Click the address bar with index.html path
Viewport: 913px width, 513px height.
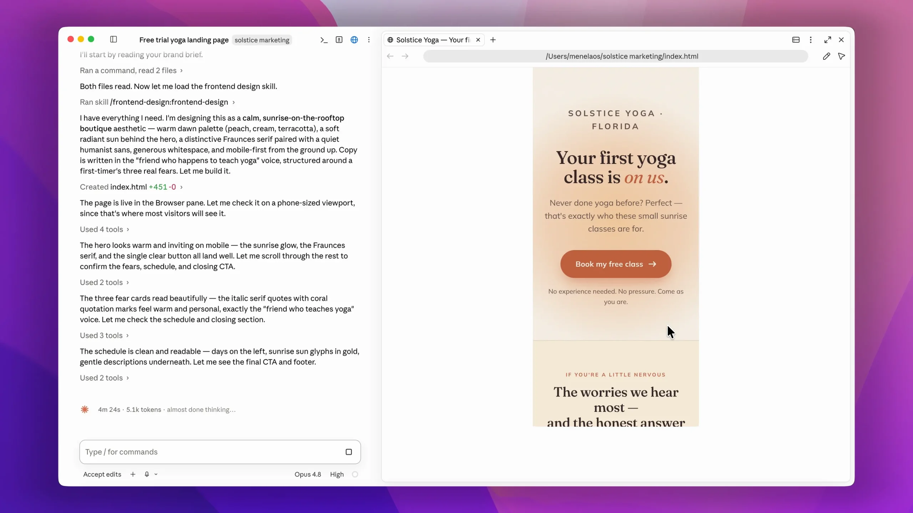(615, 56)
